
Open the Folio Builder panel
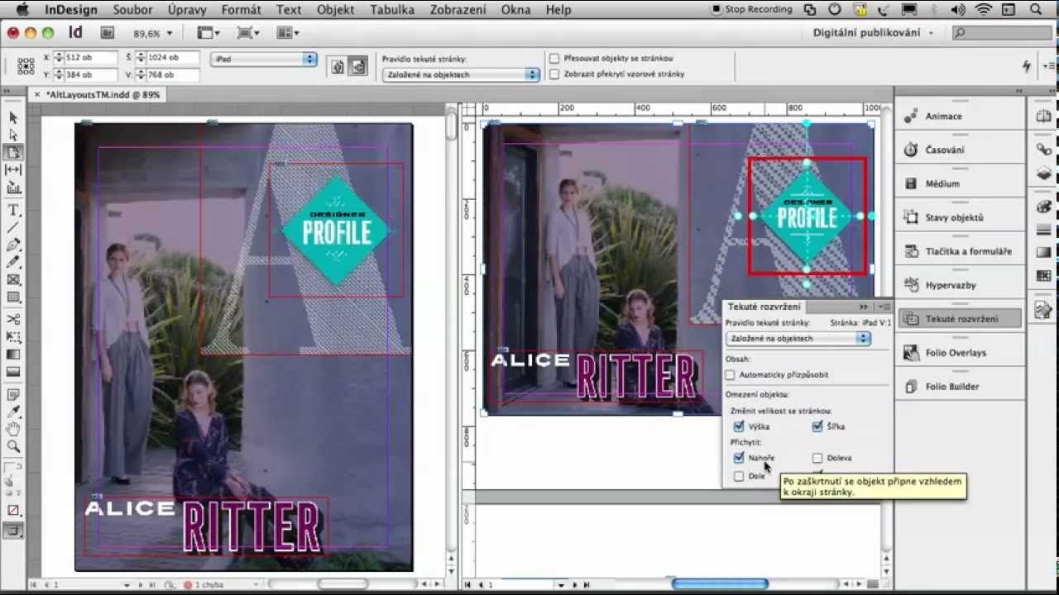pyautogui.click(x=960, y=386)
